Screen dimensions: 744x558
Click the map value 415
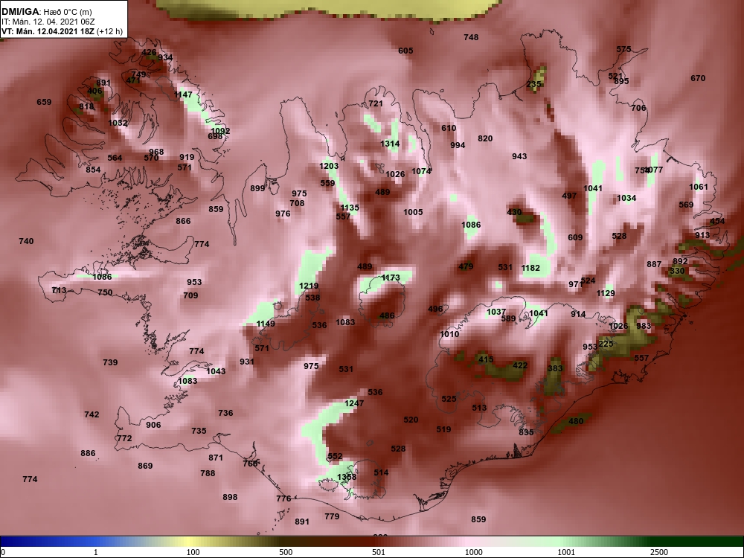click(486, 359)
